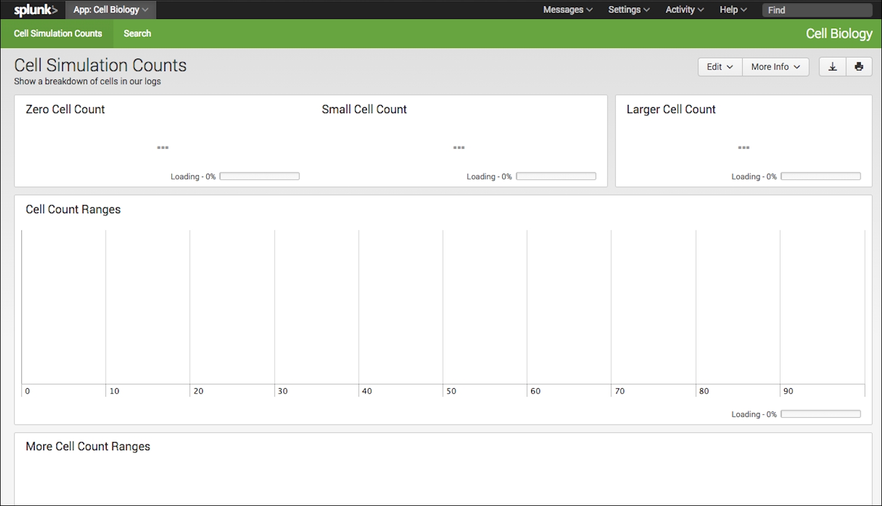Open the Settings menu
Viewport: 882px width, 506px height.
tap(628, 10)
